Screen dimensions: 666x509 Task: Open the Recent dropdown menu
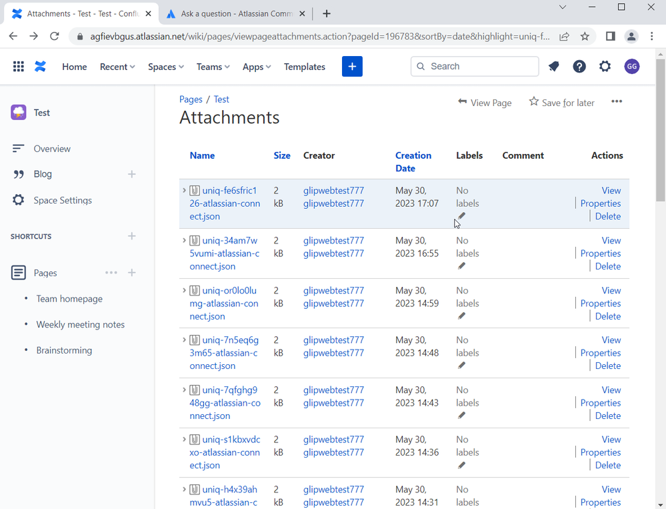(x=117, y=67)
